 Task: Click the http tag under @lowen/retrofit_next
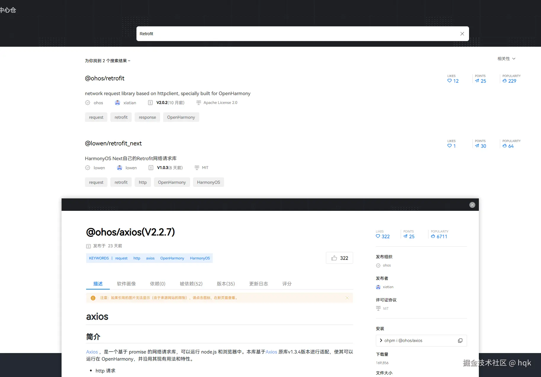pos(143,182)
